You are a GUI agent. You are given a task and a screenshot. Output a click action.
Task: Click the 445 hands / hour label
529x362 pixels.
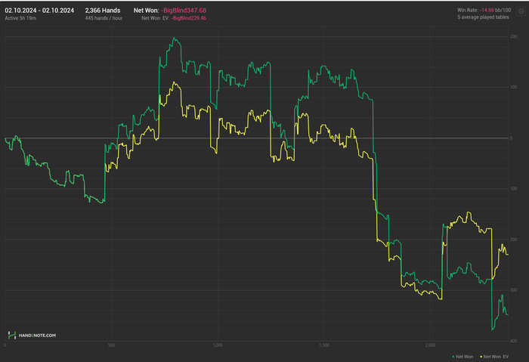(x=104, y=18)
